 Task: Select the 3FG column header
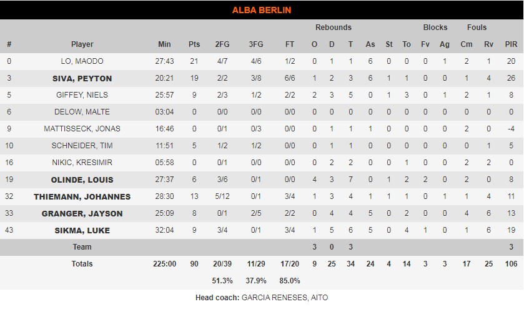[256, 44]
